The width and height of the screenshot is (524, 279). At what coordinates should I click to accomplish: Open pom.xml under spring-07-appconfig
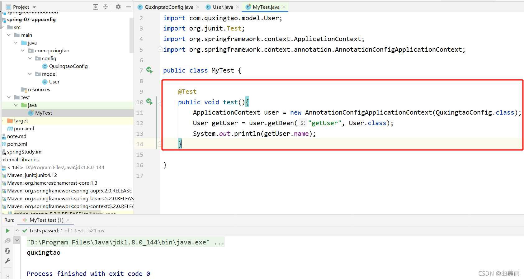click(x=24, y=128)
